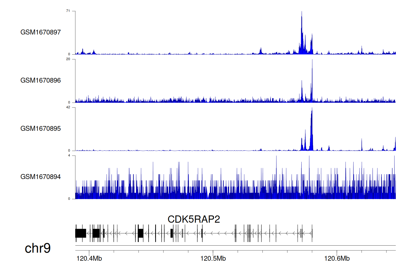Image resolution: width=417 pixels, height=272 pixels.
Task: Click the 120.5Mb axis tick label
Action: [213, 259]
